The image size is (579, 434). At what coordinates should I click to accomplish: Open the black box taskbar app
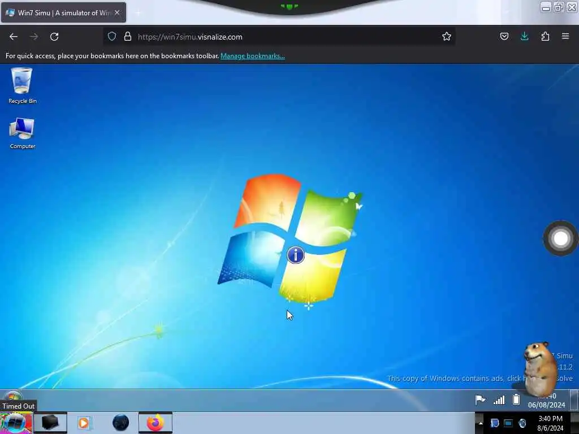click(50, 423)
